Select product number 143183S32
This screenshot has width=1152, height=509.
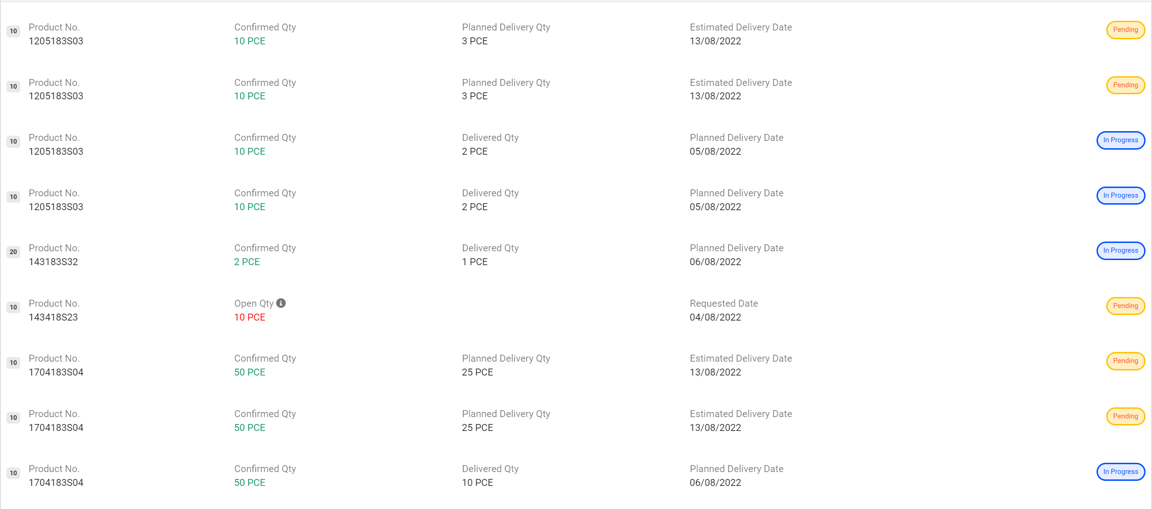pyautogui.click(x=53, y=262)
